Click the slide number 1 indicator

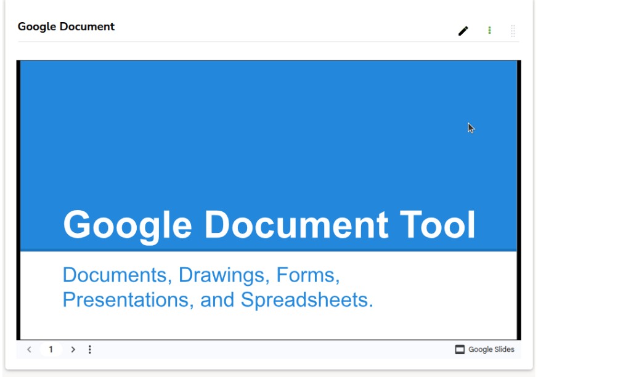(x=51, y=349)
